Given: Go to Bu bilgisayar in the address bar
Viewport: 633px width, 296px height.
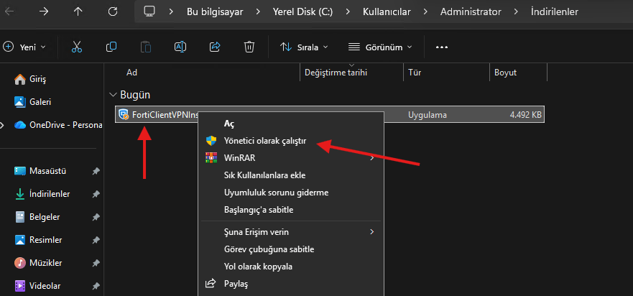Looking at the screenshot, I should (x=215, y=12).
